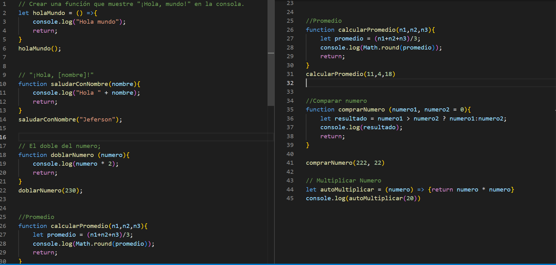This screenshot has height=265, width=556.
Task: Click line number 1 in the left pane
Action: 4,4
